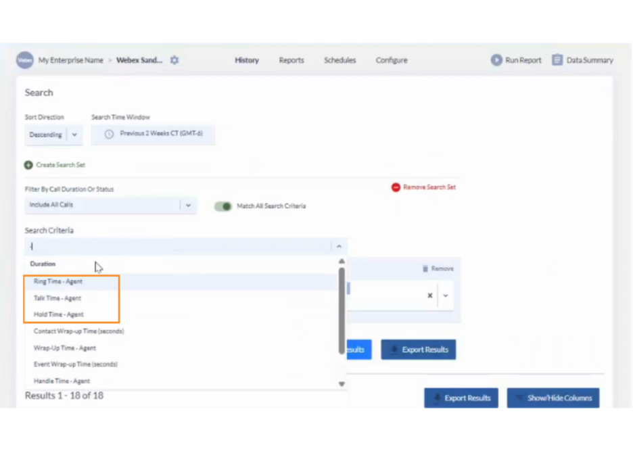Open settings gear next to Webex Sandbox
633x451 pixels.
point(174,60)
